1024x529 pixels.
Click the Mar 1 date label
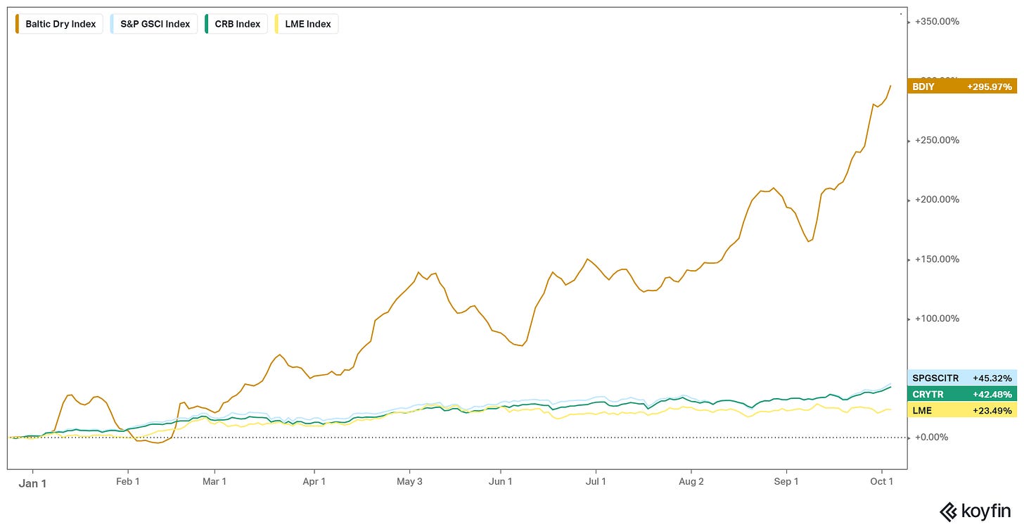pos(214,482)
